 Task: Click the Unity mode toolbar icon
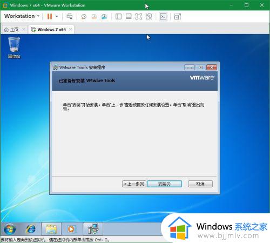click(148, 17)
